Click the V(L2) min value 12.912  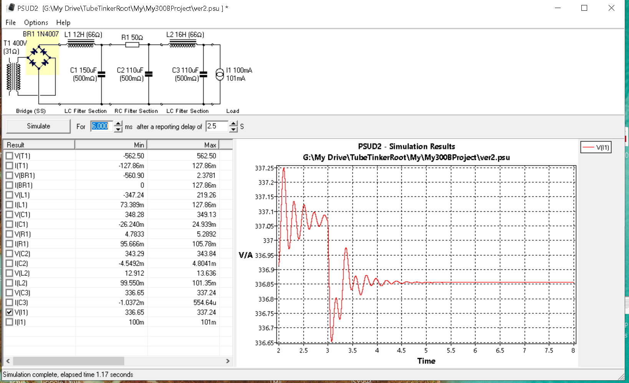coord(134,273)
